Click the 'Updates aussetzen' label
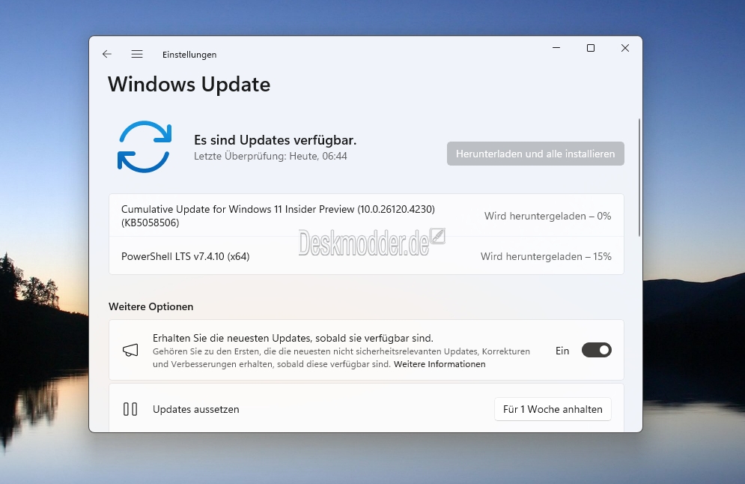Screen dimensions: 745x484 [195, 409]
